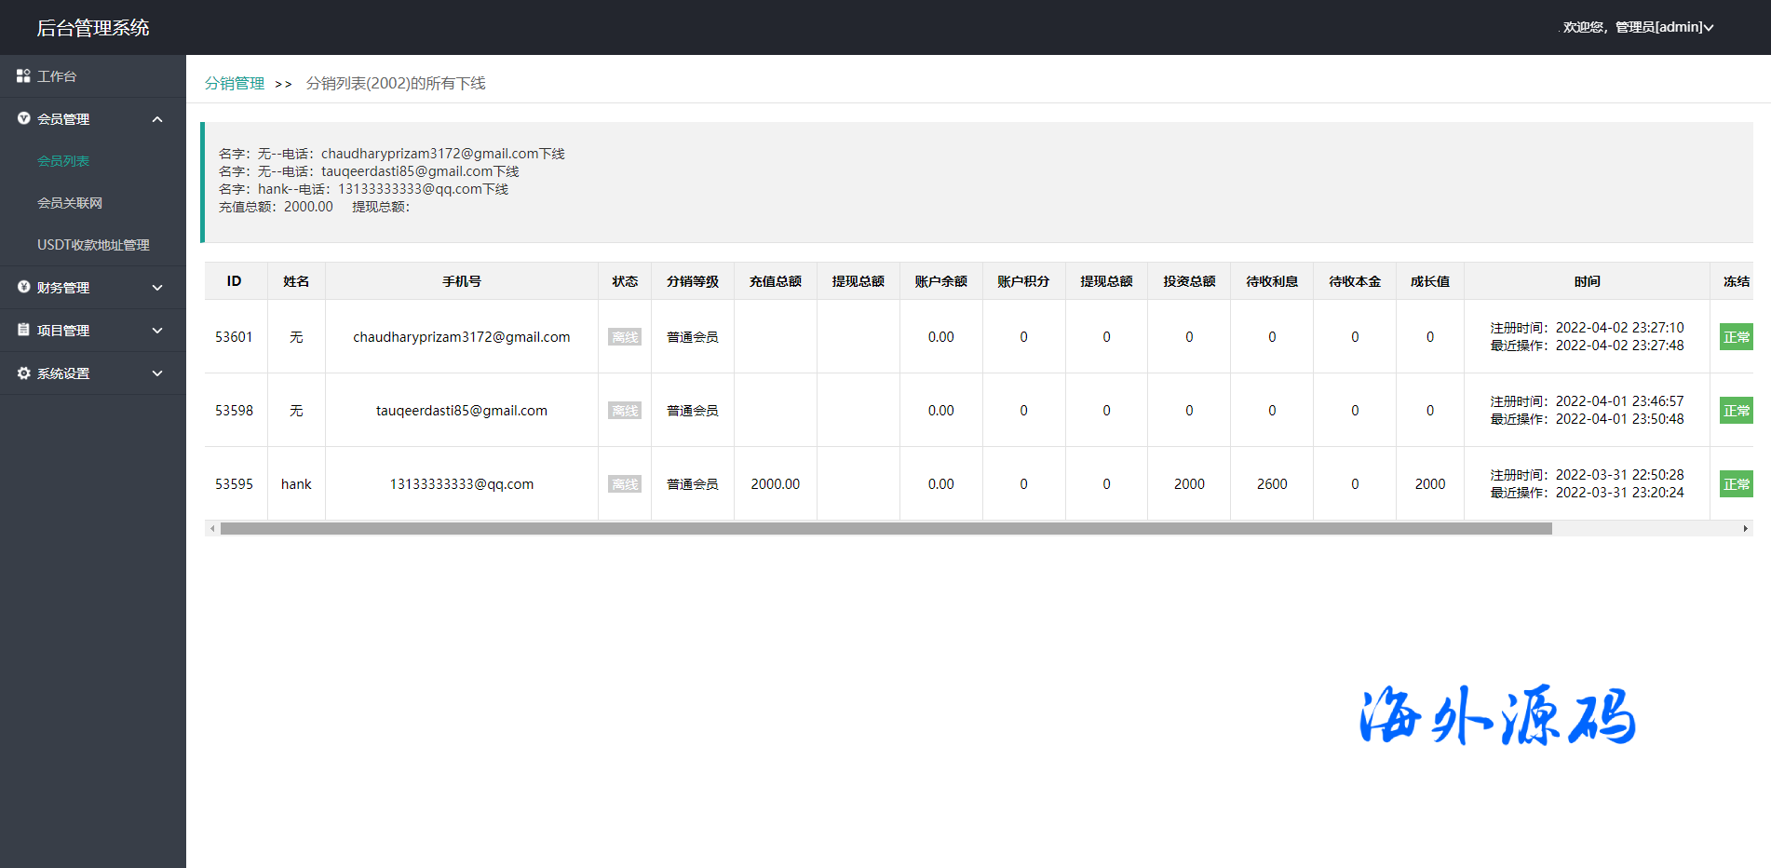The width and height of the screenshot is (1771, 868).
Task: Click right arrow of horizontal scrollbar
Action: [1745, 528]
